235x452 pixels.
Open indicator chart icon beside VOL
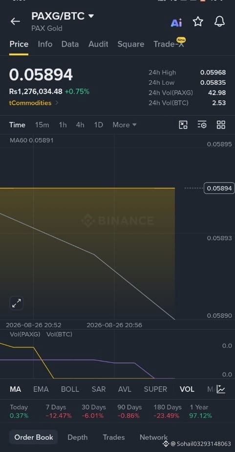pos(221,389)
